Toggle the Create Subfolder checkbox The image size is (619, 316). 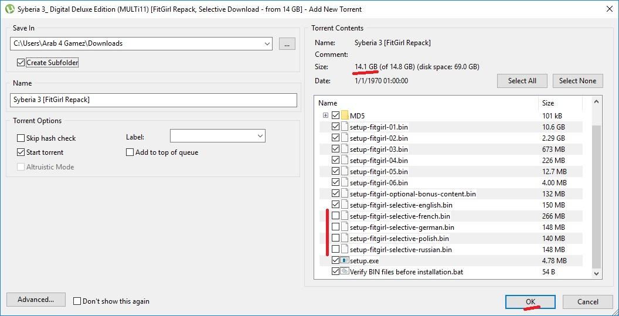pos(21,62)
